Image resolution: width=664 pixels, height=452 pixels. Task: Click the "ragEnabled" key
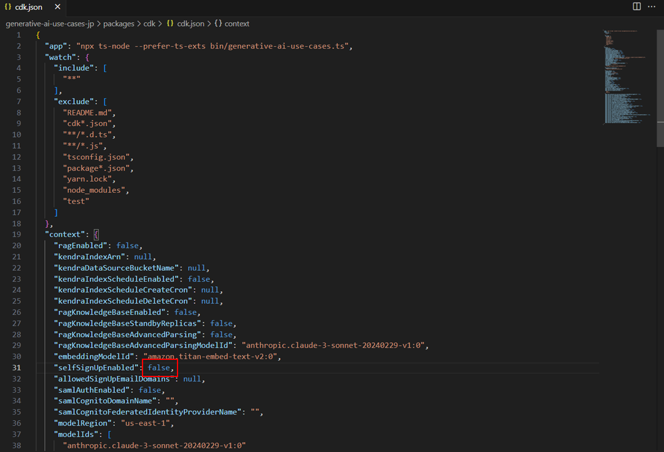tap(80, 246)
